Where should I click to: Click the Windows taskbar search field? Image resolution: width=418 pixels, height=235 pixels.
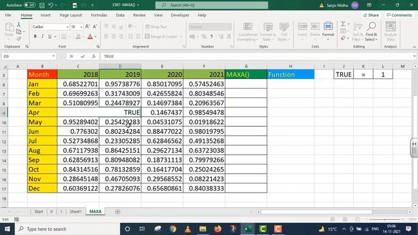click(x=67, y=229)
